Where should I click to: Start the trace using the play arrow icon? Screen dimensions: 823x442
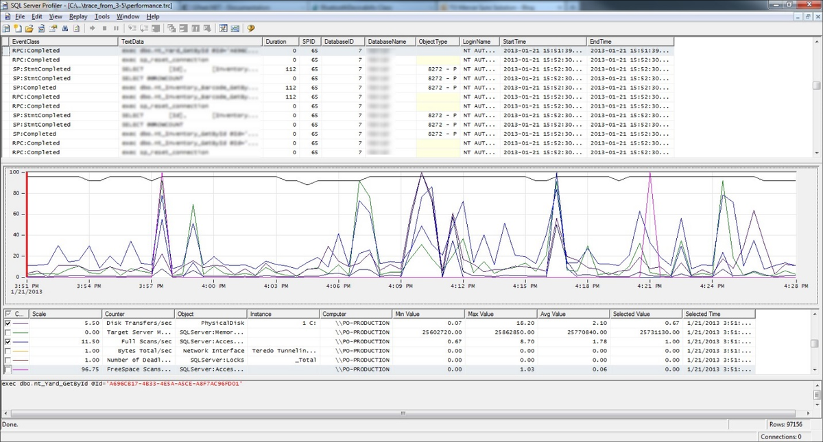92,28
